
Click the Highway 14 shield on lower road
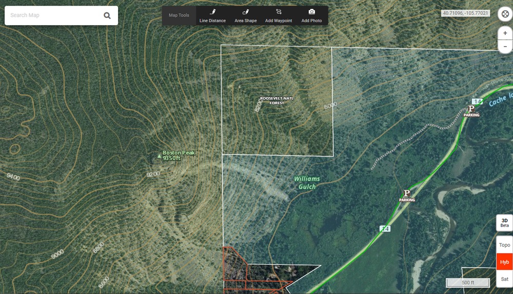pos(385,228)
